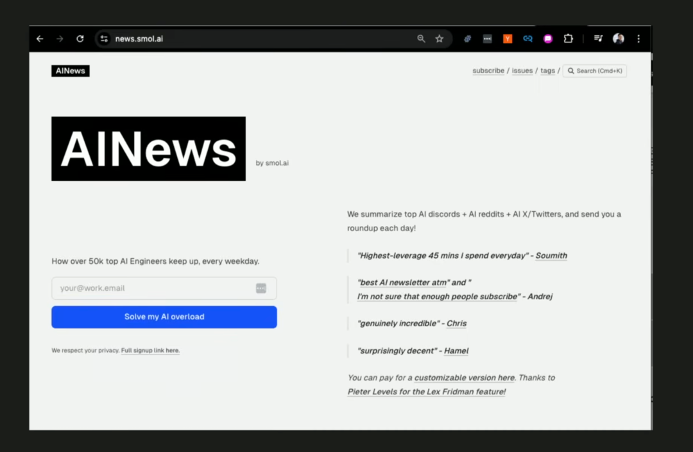Open the pink chat bubble extension icon

pyautogui.click(x=548, y=39)
